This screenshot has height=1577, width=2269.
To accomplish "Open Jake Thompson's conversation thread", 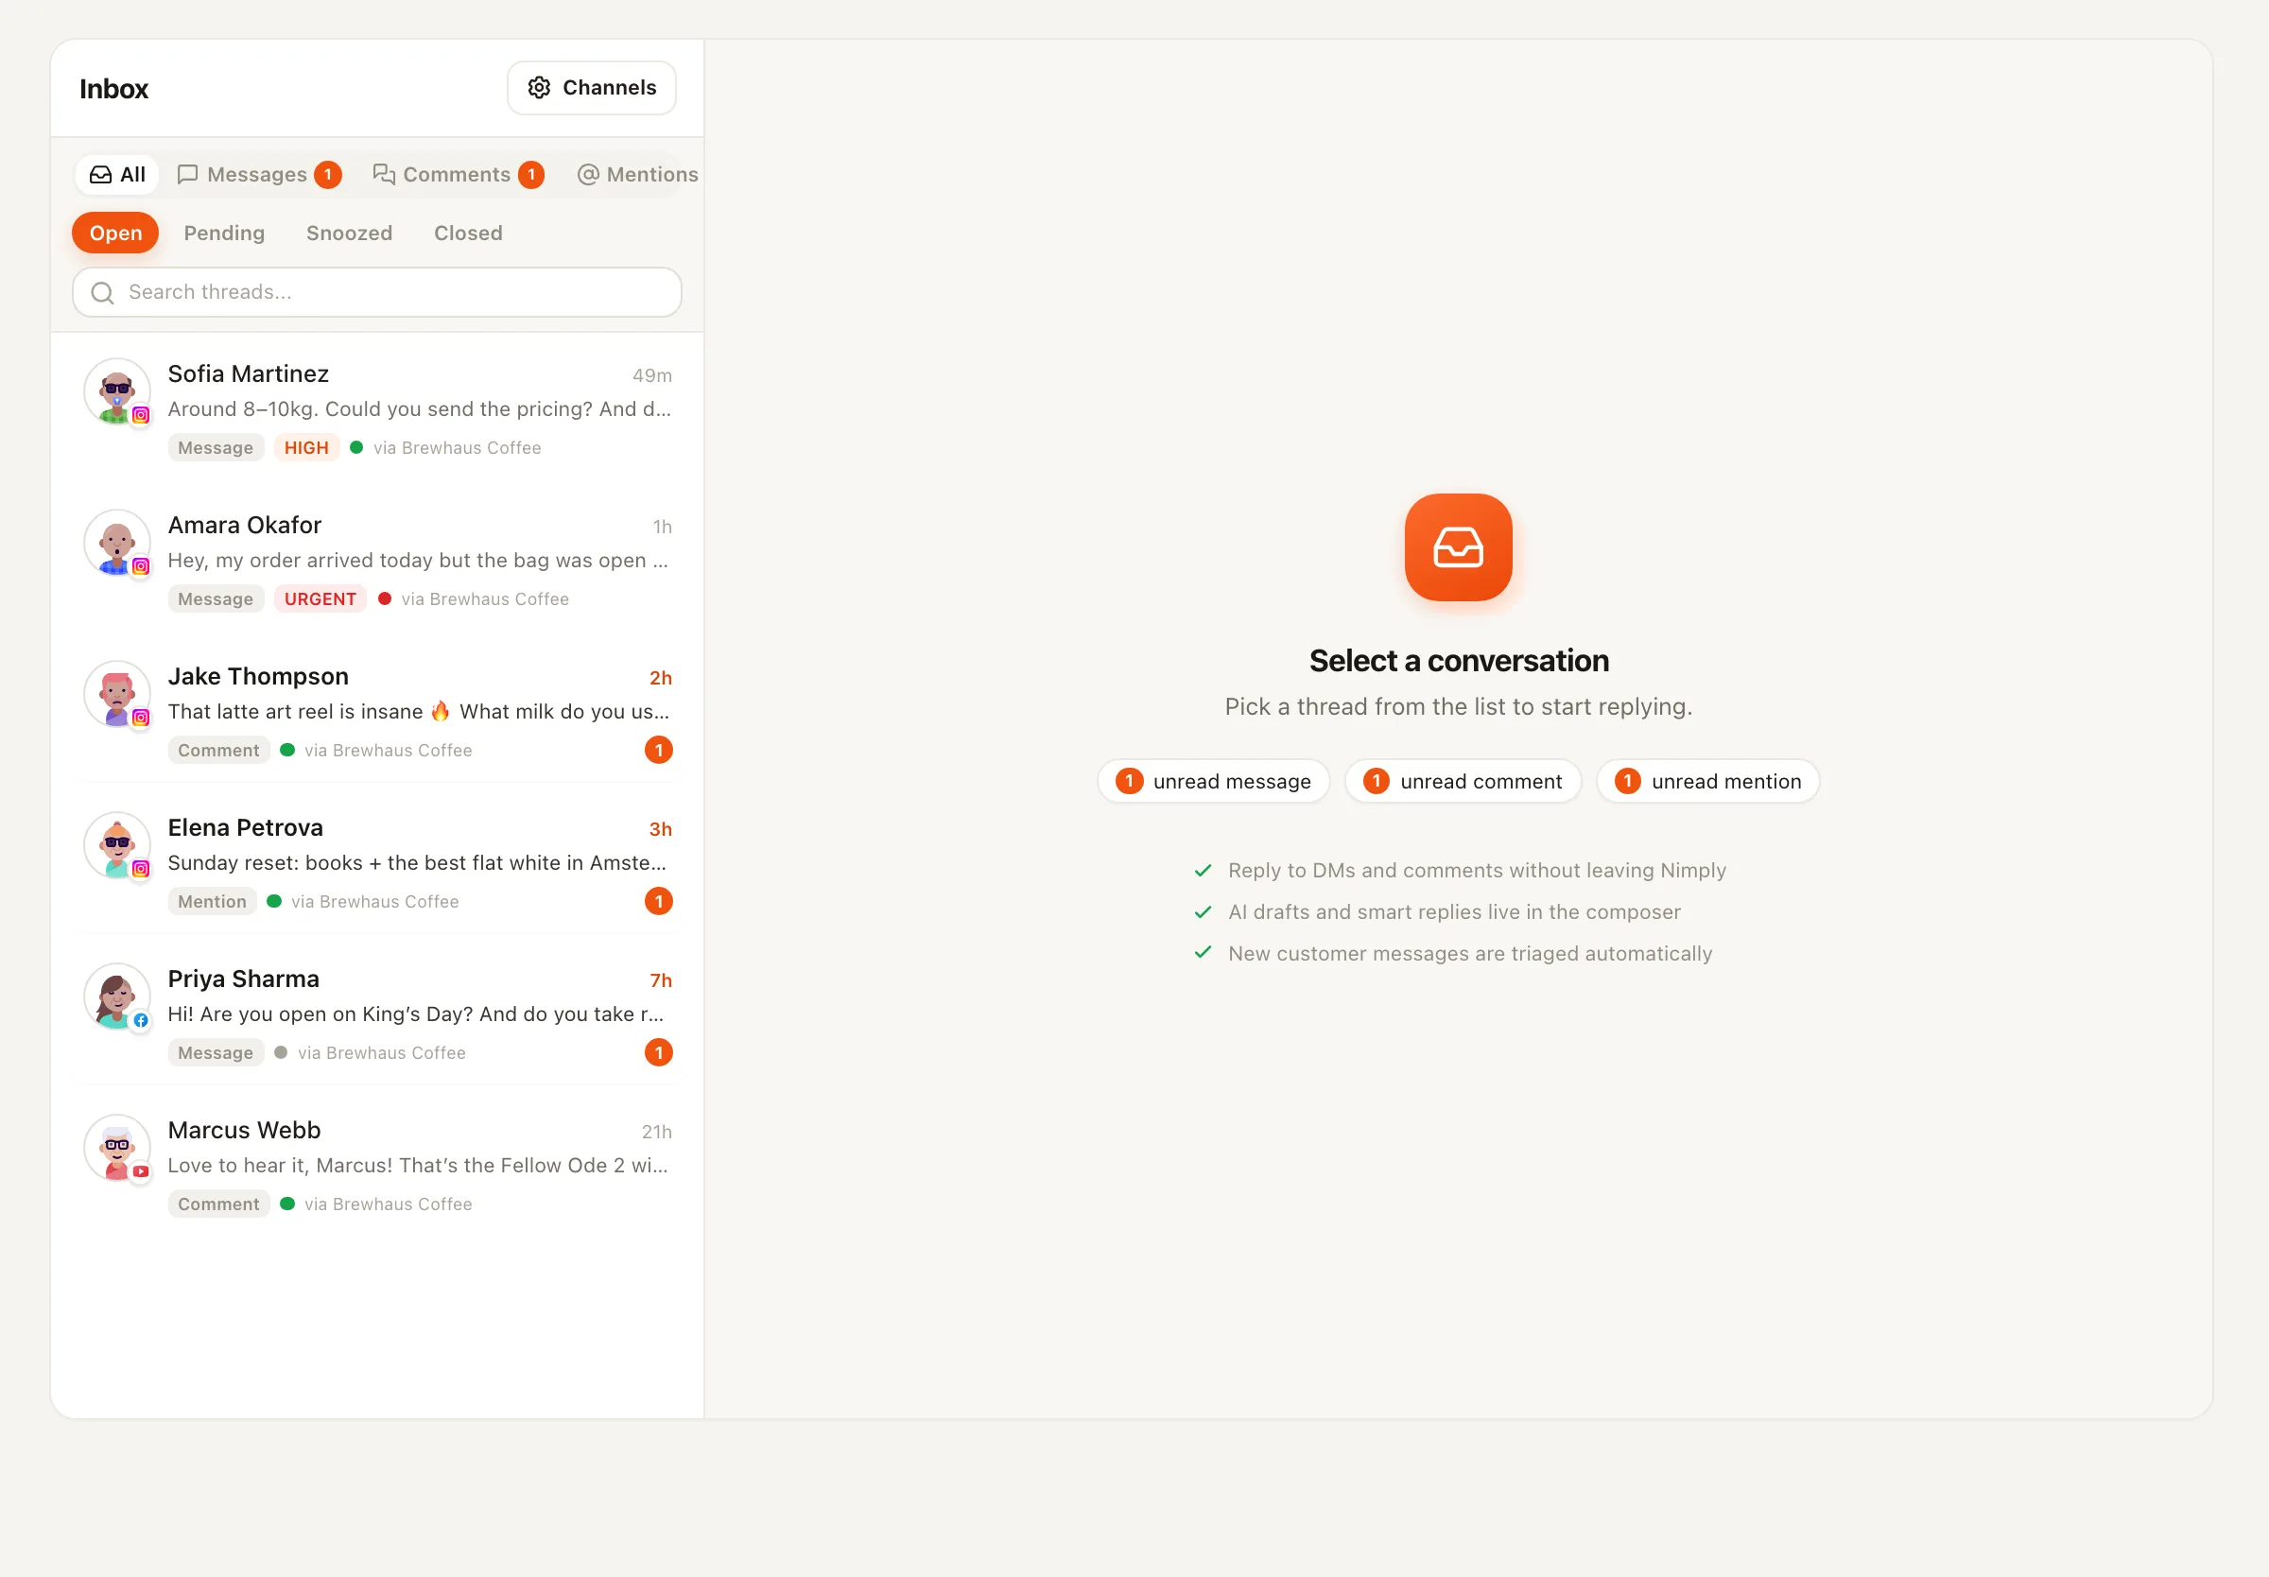I will (x=376, y=711).
